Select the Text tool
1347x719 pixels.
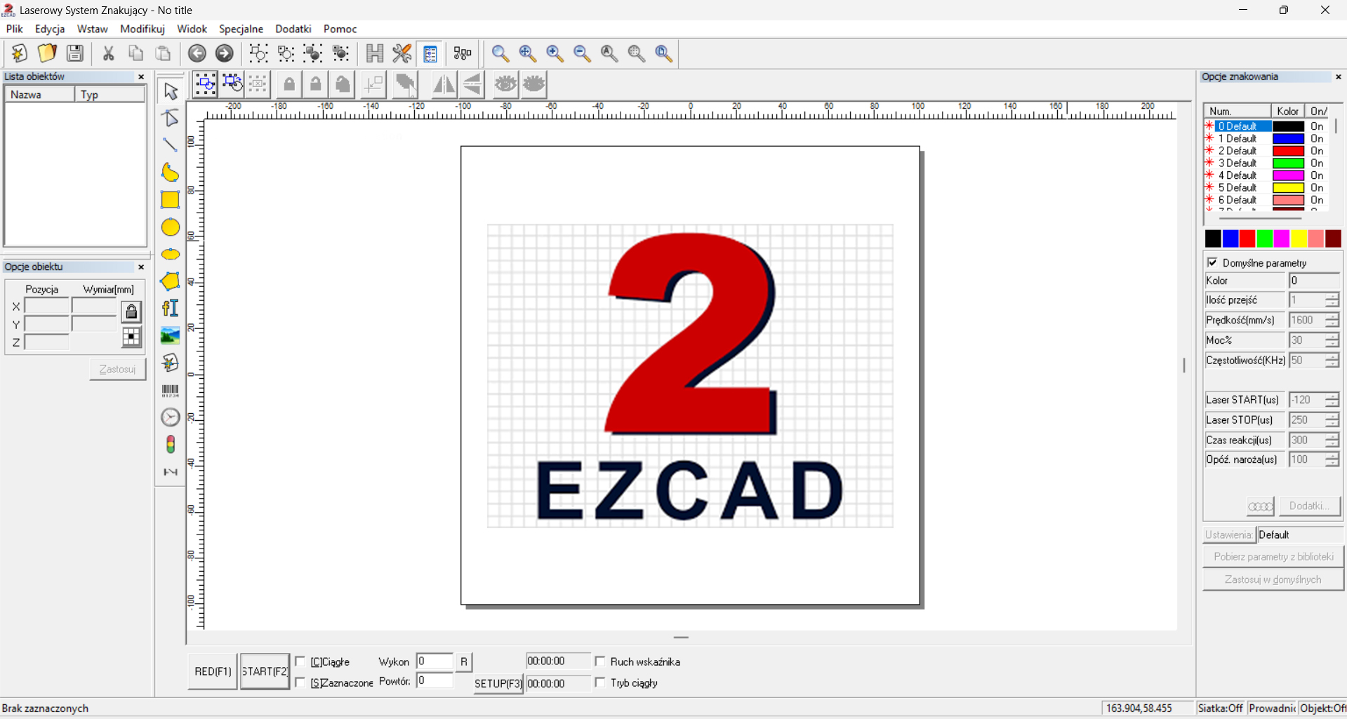coord(171,309)
